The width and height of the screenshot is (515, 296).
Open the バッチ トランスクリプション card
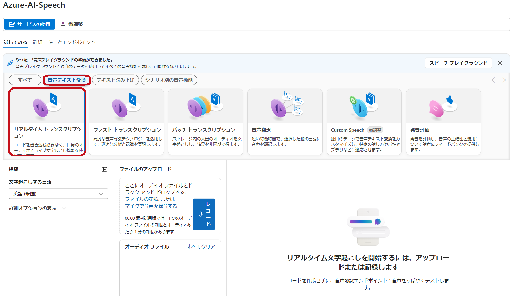click(206, 122)
